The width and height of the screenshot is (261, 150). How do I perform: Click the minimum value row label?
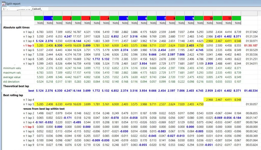coord(12,68)
